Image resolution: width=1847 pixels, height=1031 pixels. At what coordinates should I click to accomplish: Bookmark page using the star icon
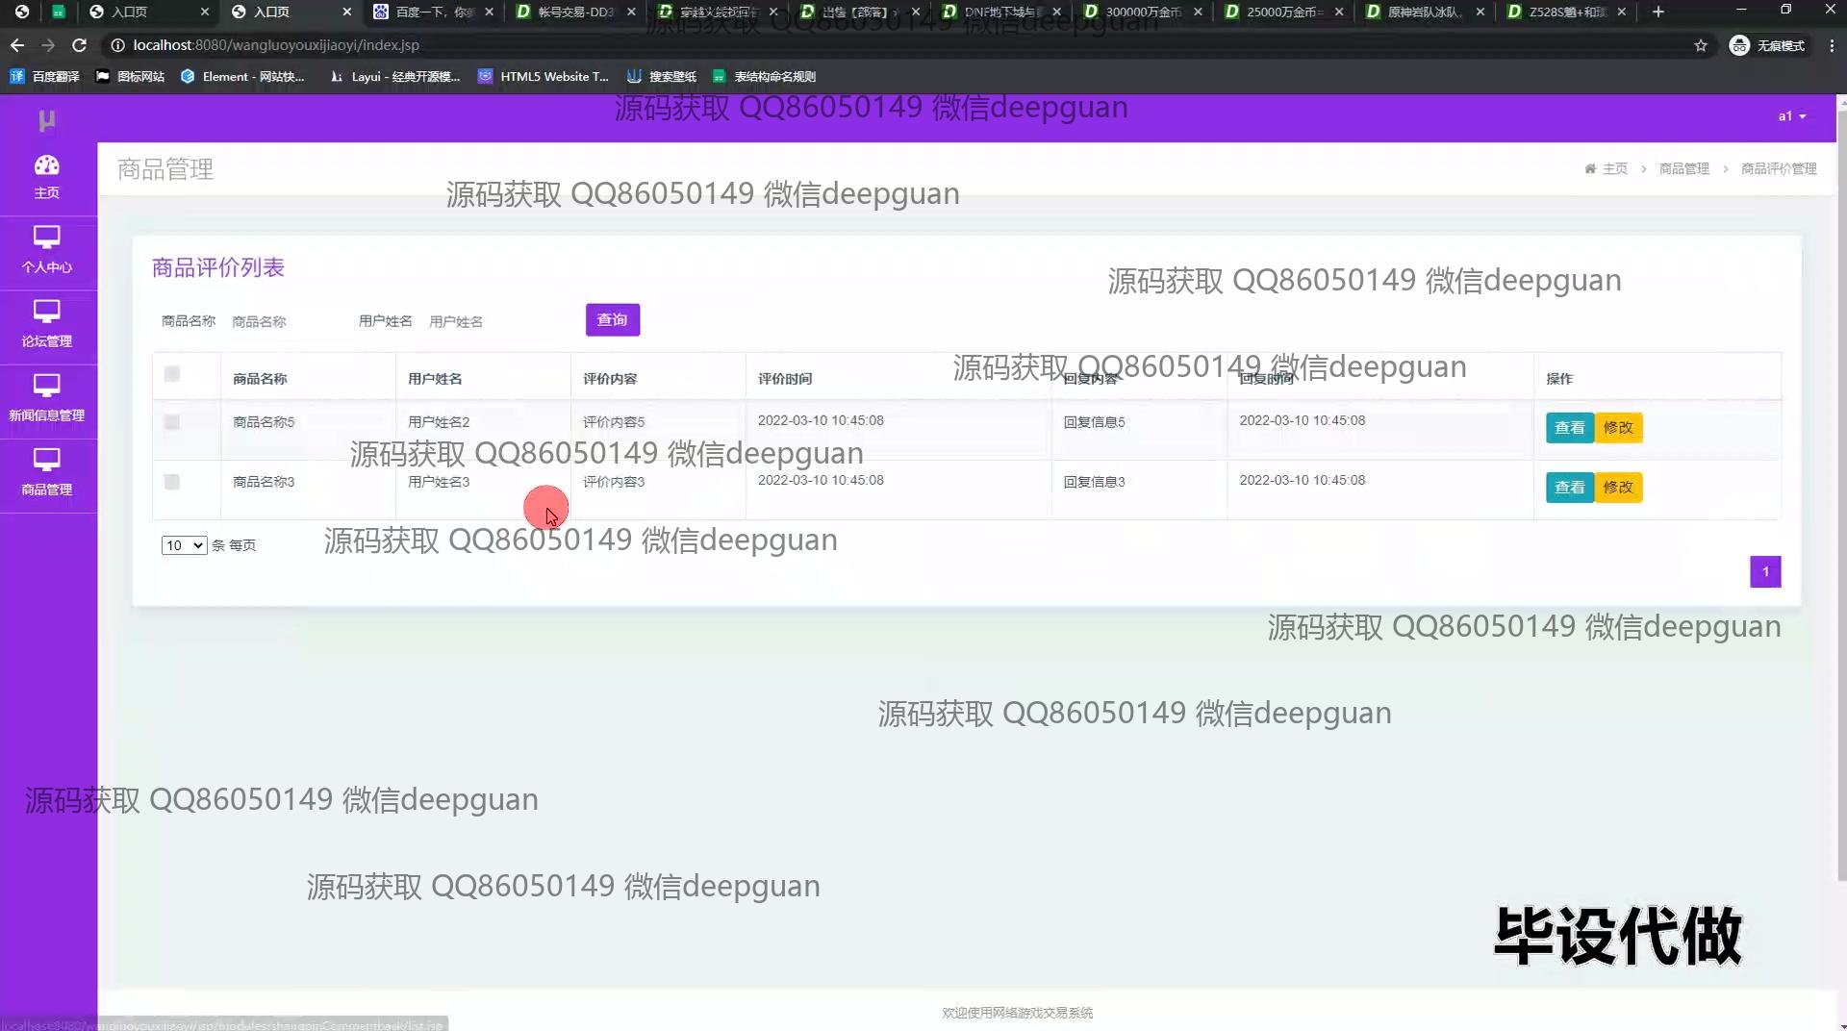coord(1700,45)
